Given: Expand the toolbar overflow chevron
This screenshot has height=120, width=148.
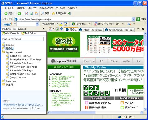Looking at the screenshot, I should [146, 23].
